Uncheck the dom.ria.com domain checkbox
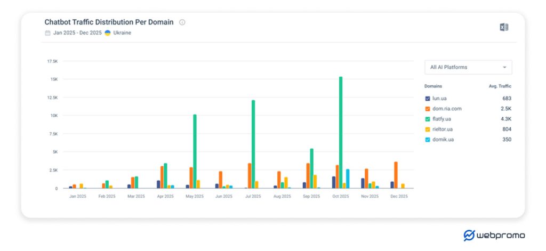This screenshot has width=546, height=251. [428, 109]
